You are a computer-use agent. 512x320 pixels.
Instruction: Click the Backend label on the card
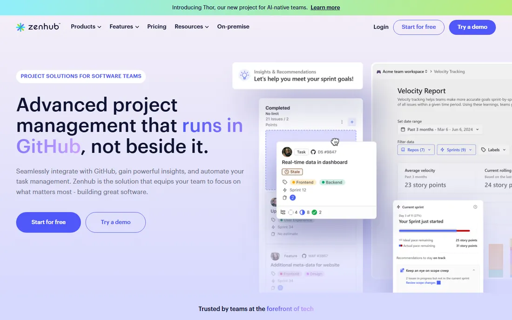click(x=332, y=182)
